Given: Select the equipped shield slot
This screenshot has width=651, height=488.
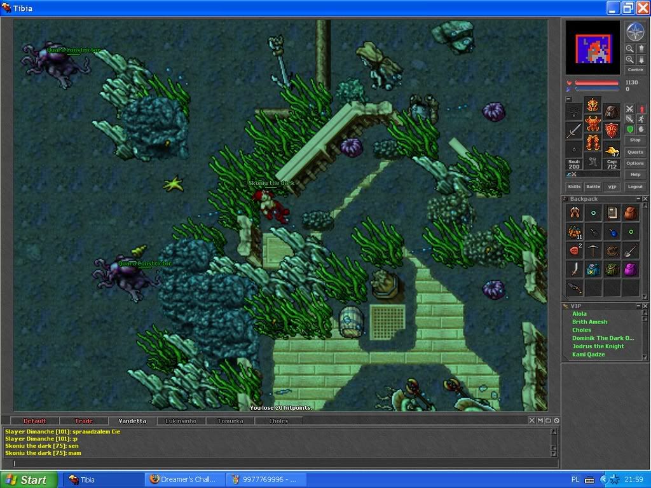Looking at the screenshot, I should point(612,130).
